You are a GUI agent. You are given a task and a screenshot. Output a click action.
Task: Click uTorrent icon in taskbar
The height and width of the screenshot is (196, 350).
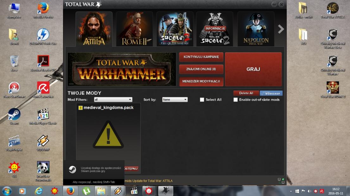86,191
